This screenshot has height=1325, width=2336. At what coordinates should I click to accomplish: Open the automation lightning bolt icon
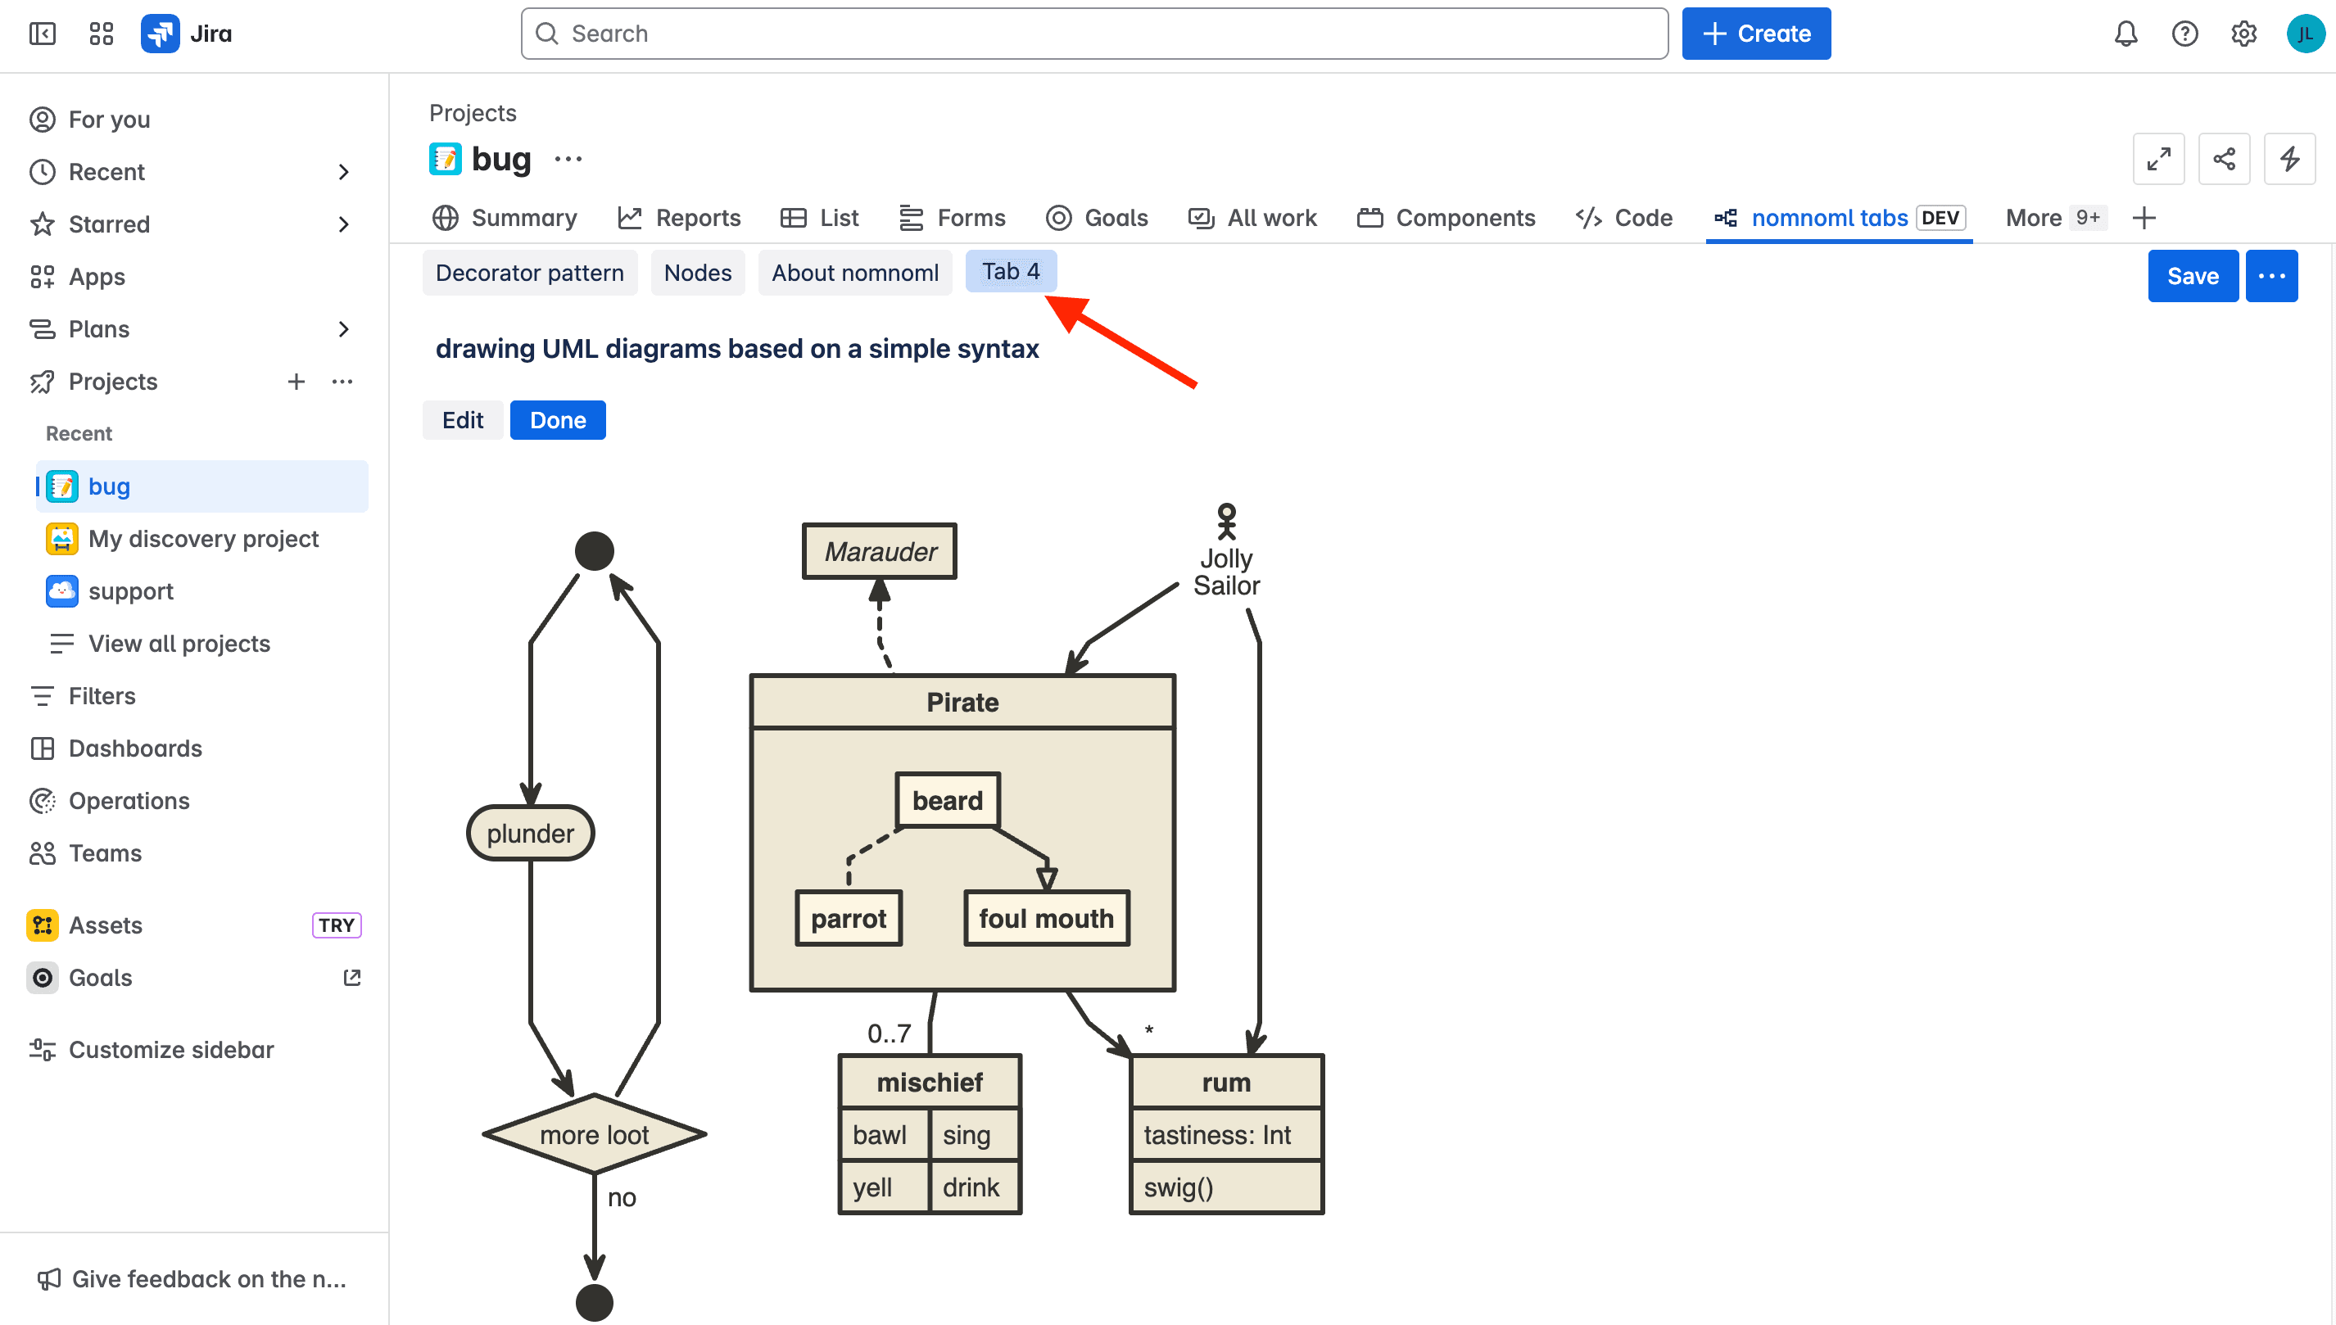2289,159
